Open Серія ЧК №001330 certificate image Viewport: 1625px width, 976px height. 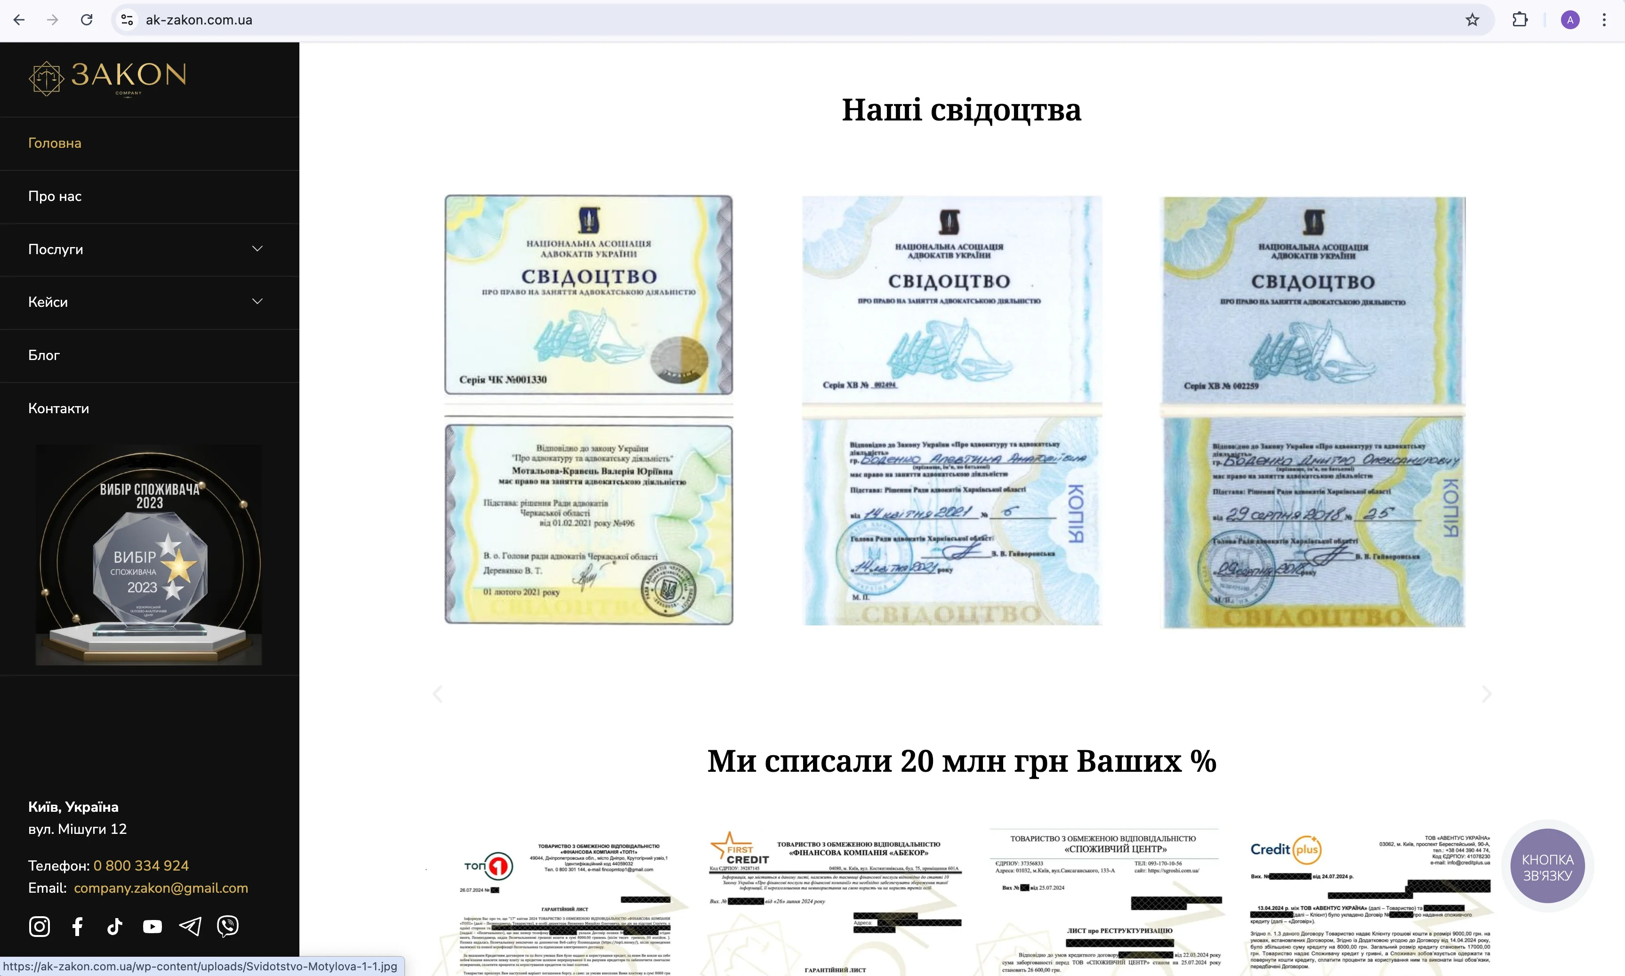pyautogui.click(x=588, y=409)
